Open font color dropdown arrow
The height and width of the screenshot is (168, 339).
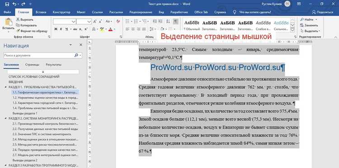pyautogui.click(x=114, y=29)
